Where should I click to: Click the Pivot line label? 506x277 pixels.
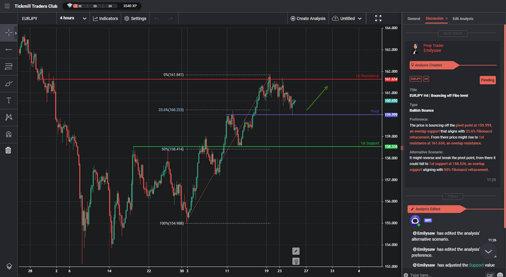point(375,111)
